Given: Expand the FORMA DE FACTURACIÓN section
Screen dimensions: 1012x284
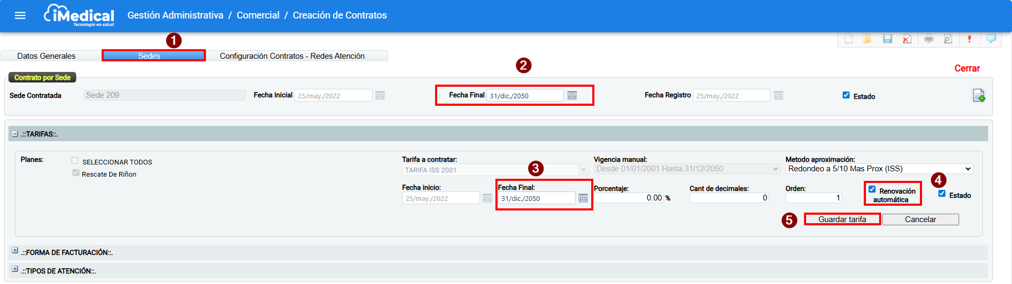Looking at the screenshot, I should click(15, 251).
